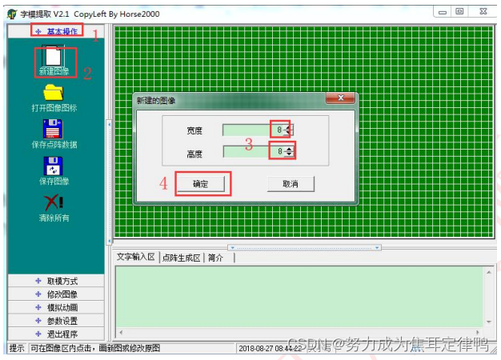Viewport: 501px width, 360px height.
Task: Click the 清除所有 red X icon
Action: 54,202
